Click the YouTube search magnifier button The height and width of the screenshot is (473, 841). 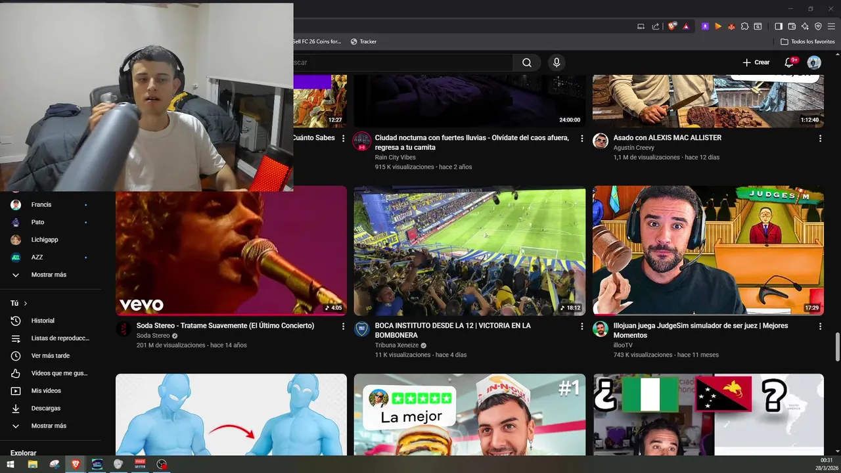pyautogui.click(x=526, y=62)
